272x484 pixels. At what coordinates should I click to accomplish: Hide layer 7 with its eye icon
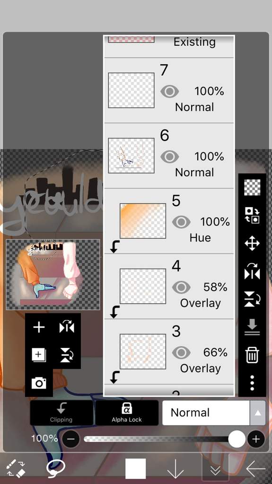click(170, 91)
